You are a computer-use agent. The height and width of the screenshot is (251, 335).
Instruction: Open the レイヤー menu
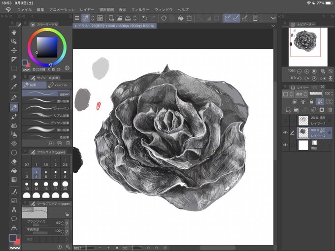(x=87, y=10)
